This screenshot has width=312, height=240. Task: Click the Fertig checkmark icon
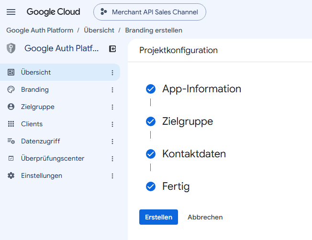(x=151, y=186)
